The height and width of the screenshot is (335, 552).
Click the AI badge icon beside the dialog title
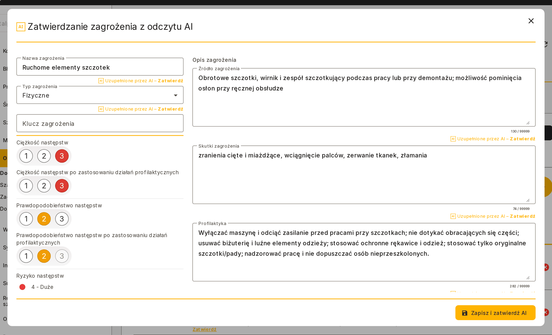click(21, 27)
